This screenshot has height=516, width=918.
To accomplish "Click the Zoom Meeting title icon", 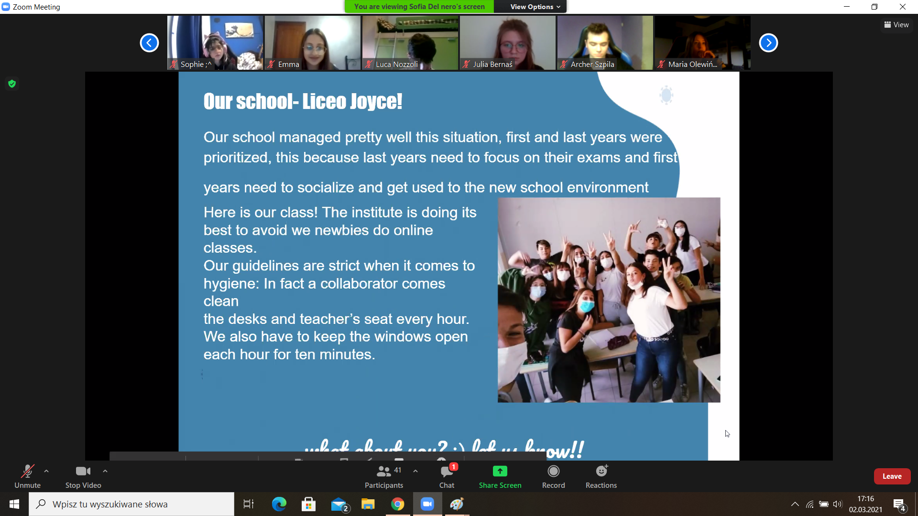I will pos(6,7).
